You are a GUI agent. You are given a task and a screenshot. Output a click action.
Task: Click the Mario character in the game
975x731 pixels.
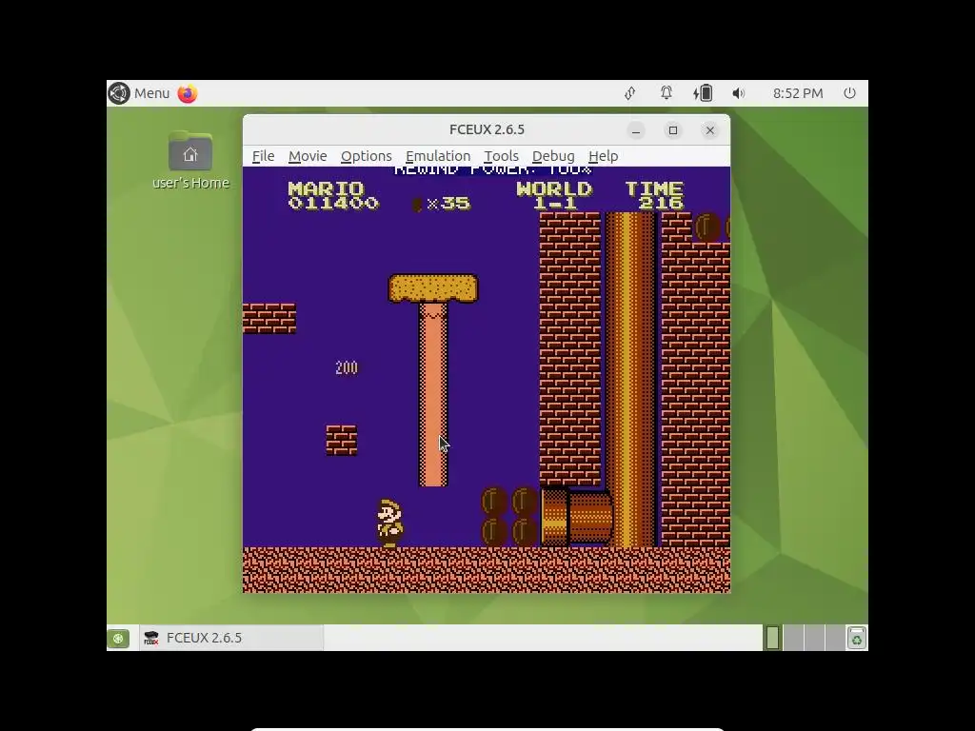pyautogui.click(x=389, y=524)
